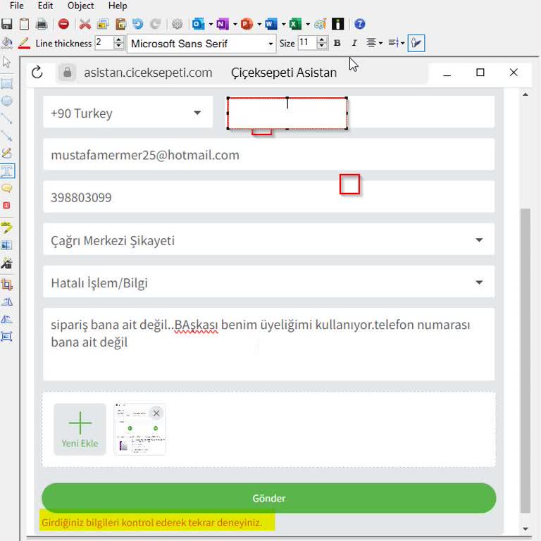This screenshot has height=541, width=541.
Task: Select the Draw arrow tool
Action: [7, 135]
